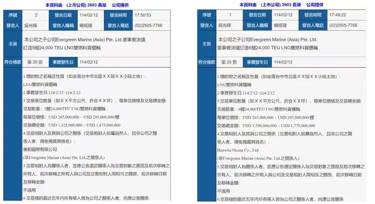Click the 主旨 label cell in left table

(12, 44)
